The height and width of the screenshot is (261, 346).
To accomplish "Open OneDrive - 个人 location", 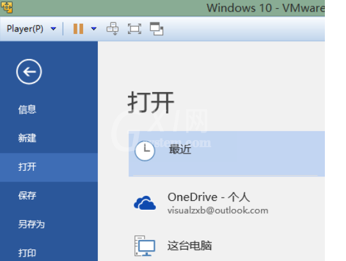I will 226,203.
